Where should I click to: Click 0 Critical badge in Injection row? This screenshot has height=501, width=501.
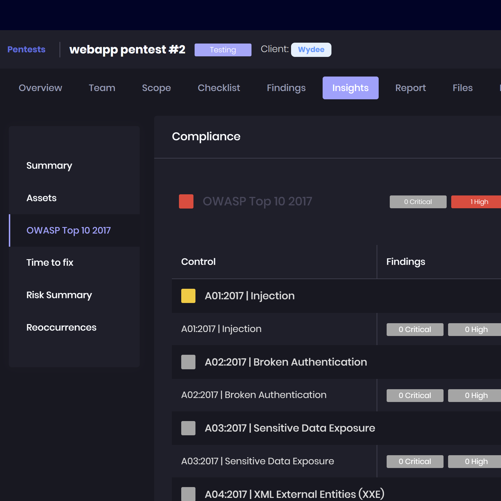pos(415,329)
